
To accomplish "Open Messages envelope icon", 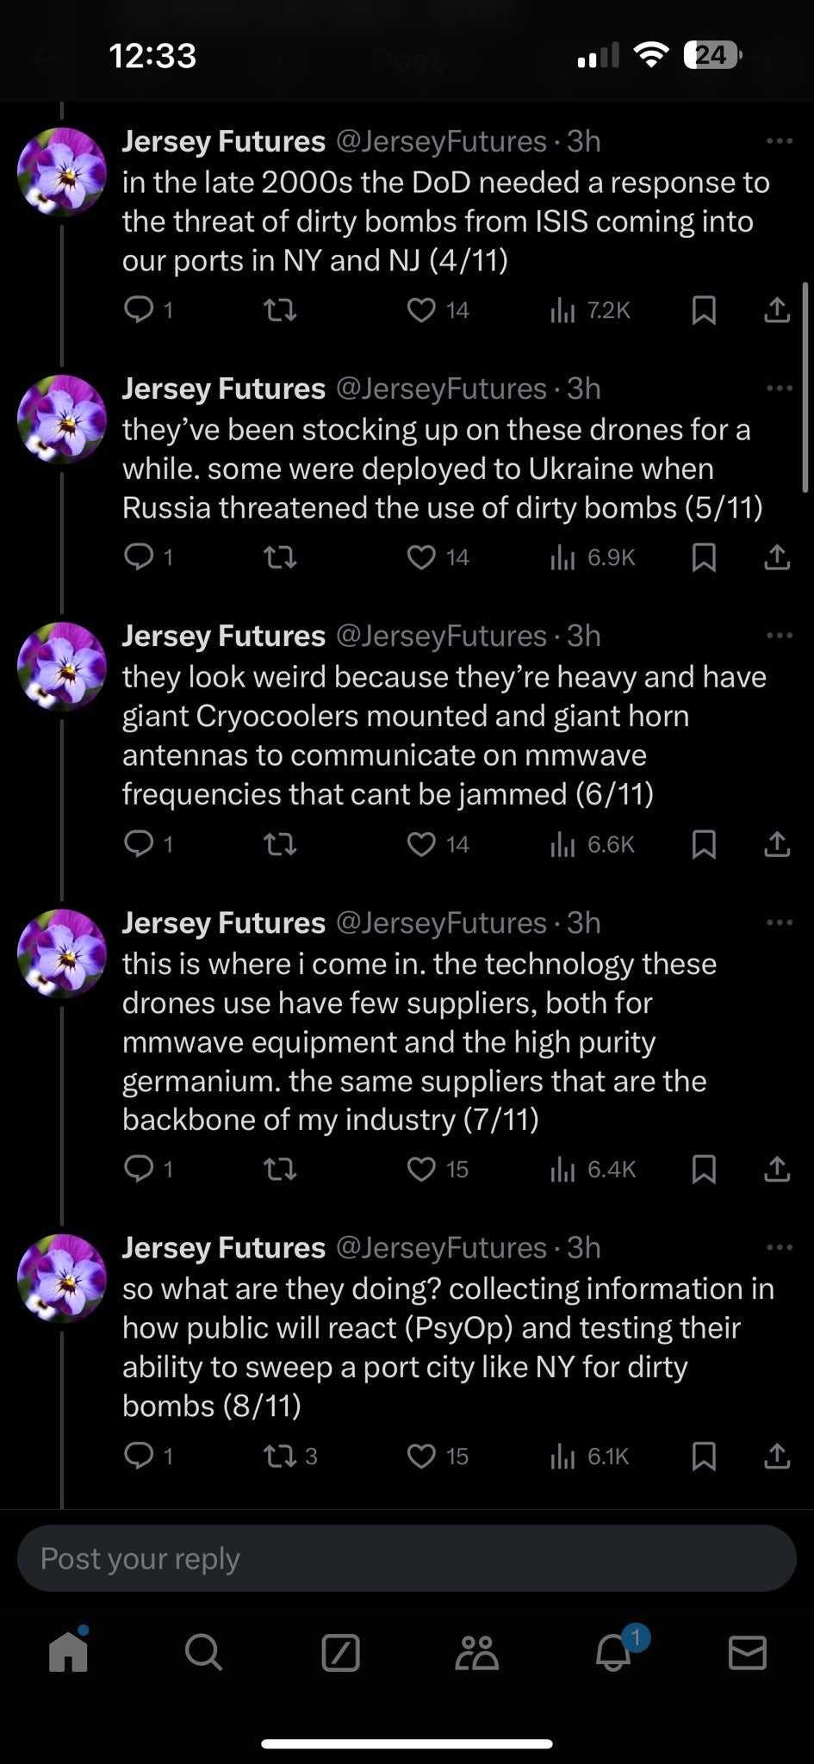I will tap(747, 1653).
